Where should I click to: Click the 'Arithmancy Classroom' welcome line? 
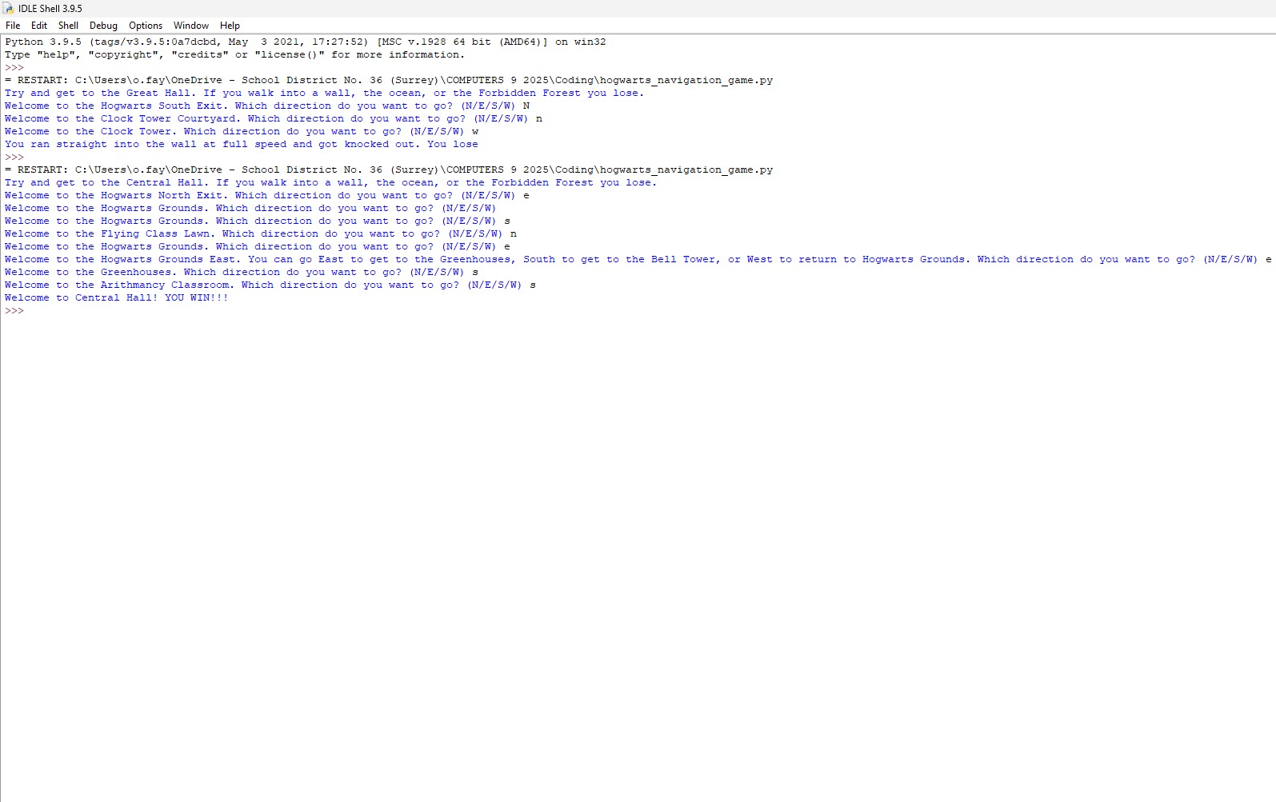coord(270,285)
